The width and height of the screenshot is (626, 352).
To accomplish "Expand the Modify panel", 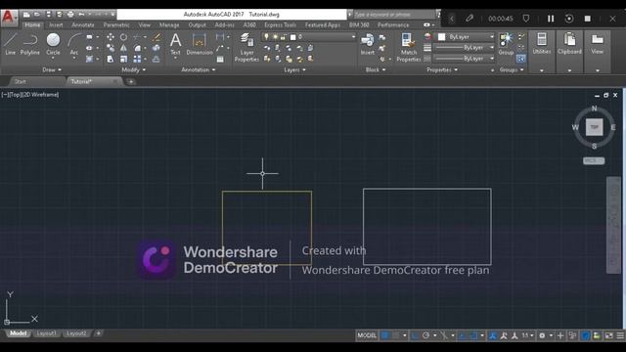I will coord(133,69).
